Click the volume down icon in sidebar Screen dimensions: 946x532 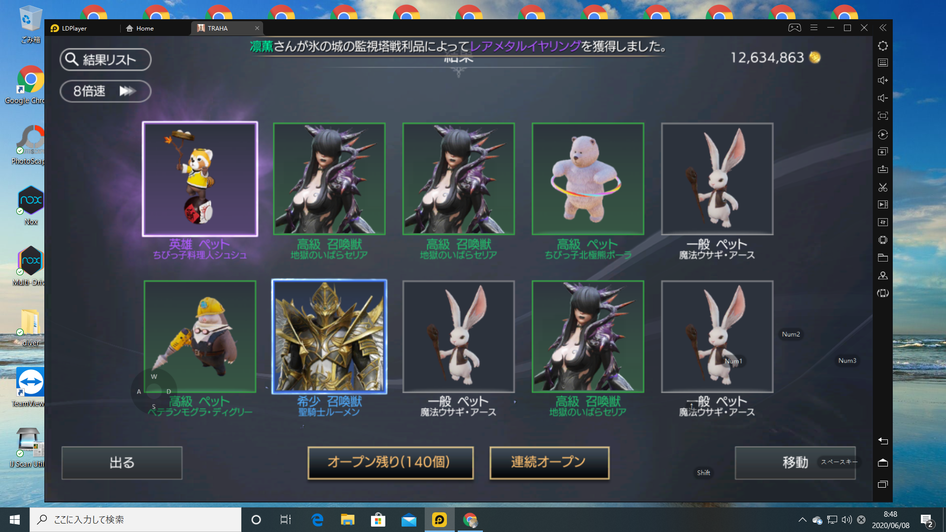pos(882,98)
